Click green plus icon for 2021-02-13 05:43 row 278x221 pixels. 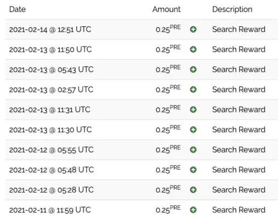[x=193, y=69]
